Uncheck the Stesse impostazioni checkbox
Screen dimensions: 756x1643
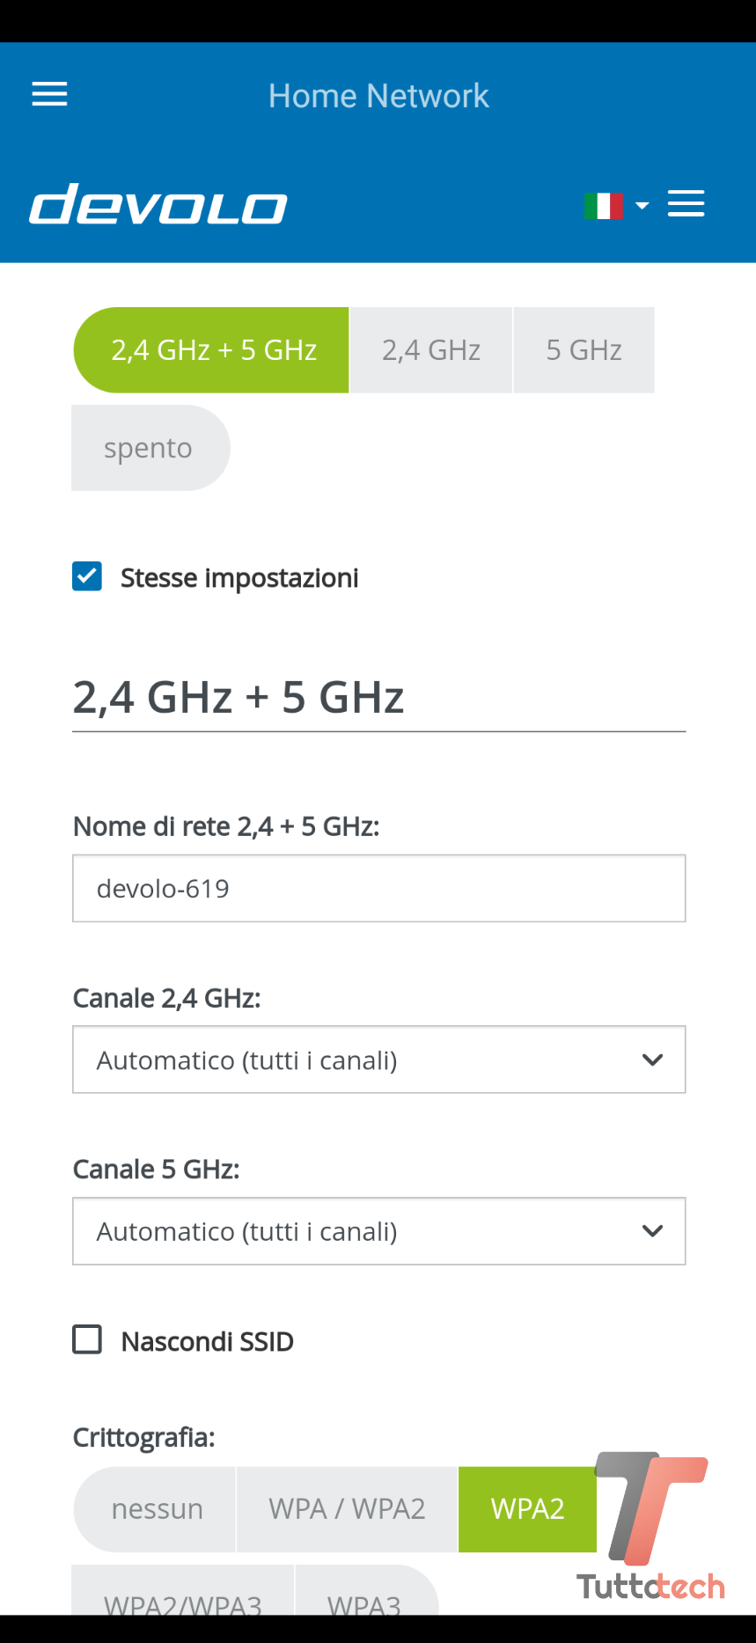pyautogui.click(x=87, y=577)
